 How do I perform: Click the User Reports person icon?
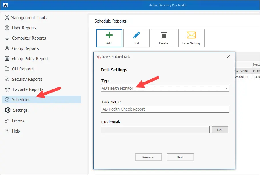click(x=7, y=28)
